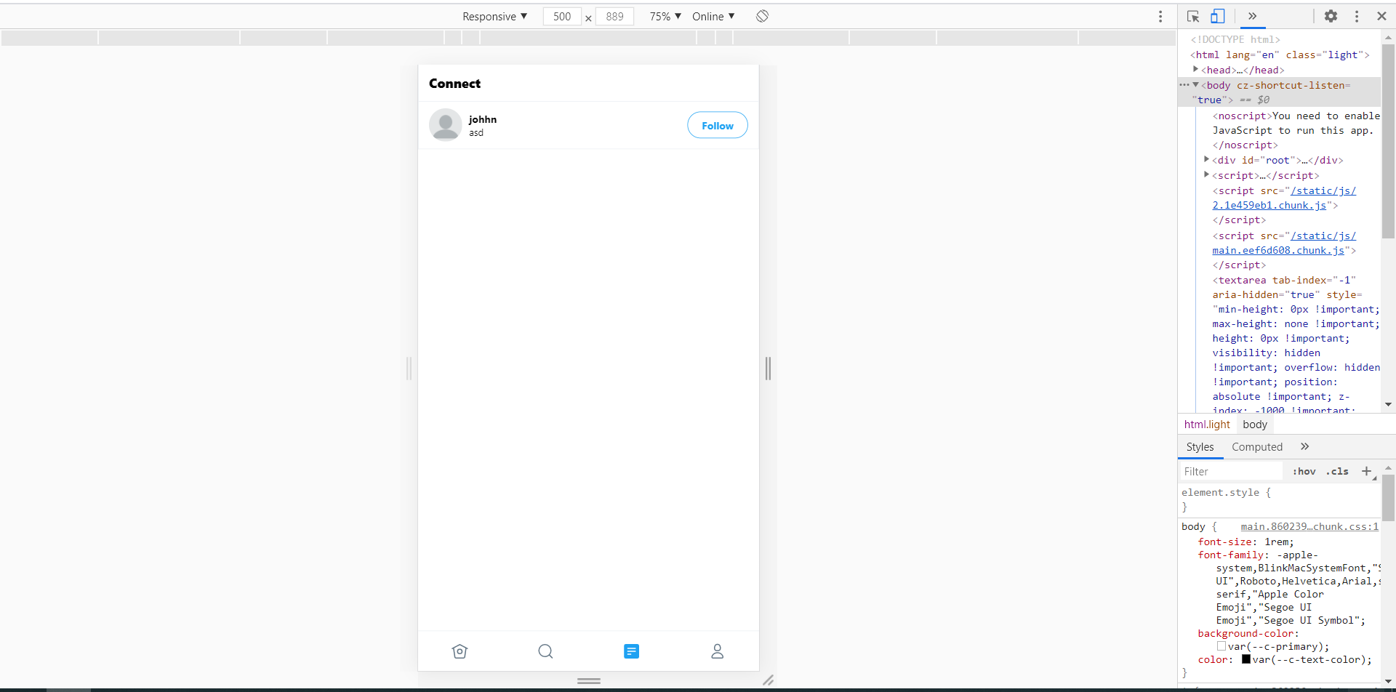The width and height of the screenshot is (1396, 692).
Task: Open the Online throttling dropdown
Action: click(713, 16)
